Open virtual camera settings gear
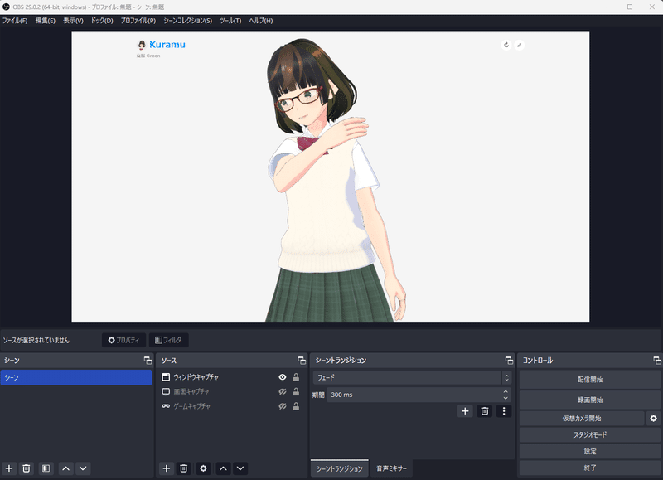The width and height of the screenshot is (663, 480). [654, 419]
